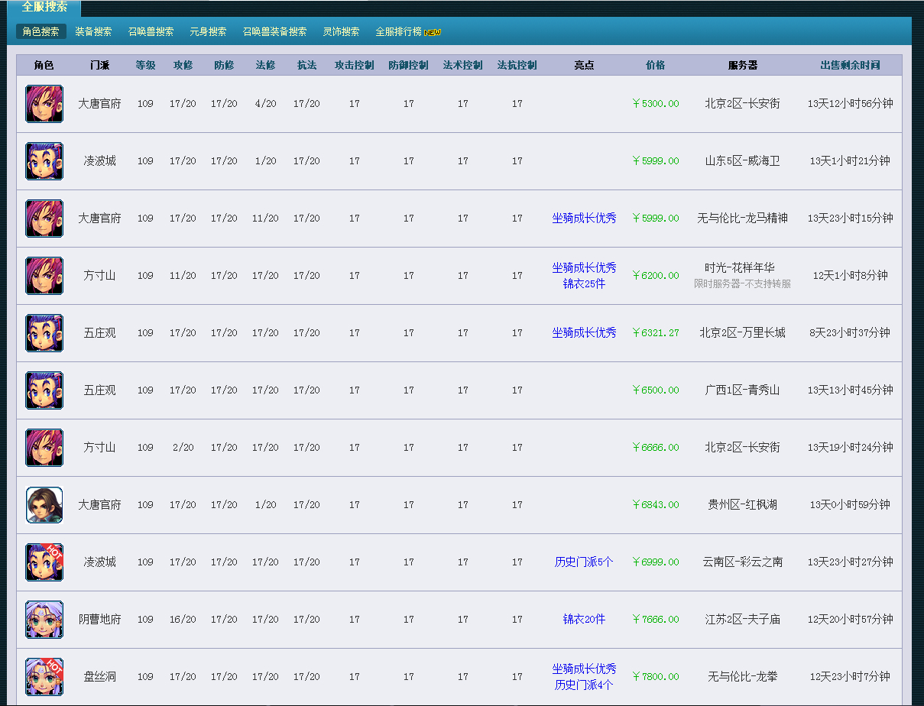Viewport: 924px width, 706px height.
Task: Click the avatar of the ¥6321.27 五庄观 character
Action: pyautogui.click(x=44, y=333)
